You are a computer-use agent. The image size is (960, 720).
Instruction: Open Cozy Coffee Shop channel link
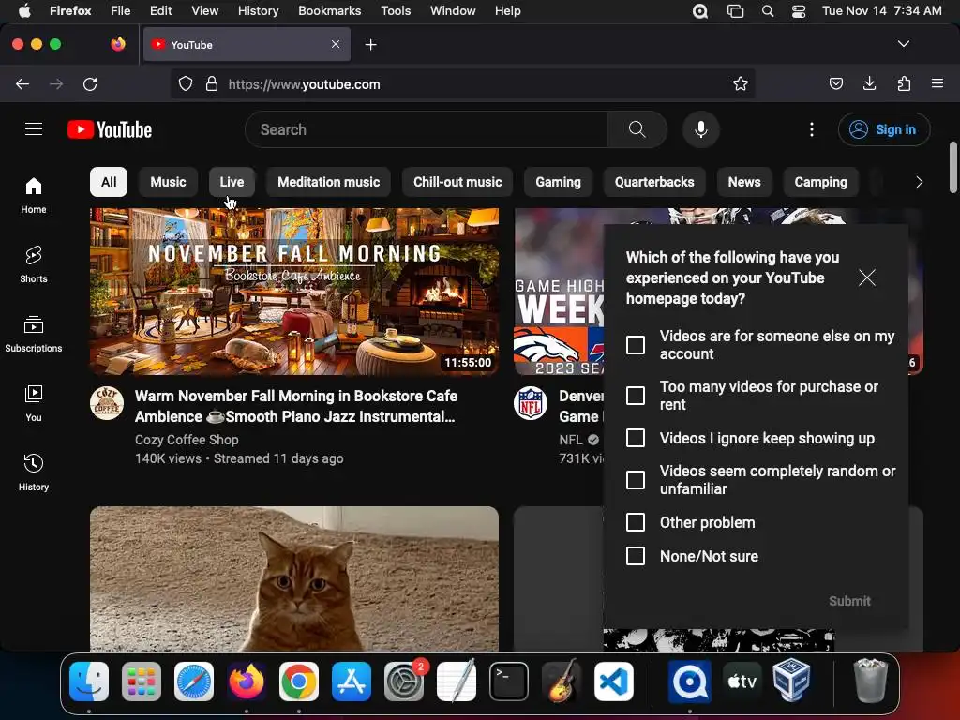[187, 440]
